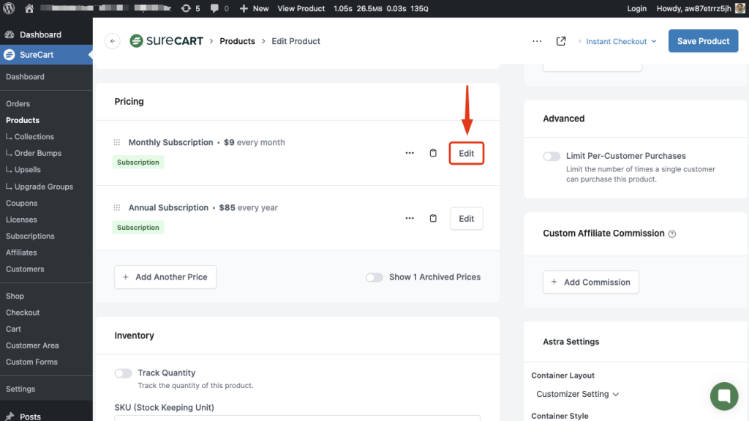Click the clipboard icon for Annual Subscription

(433, 218)
